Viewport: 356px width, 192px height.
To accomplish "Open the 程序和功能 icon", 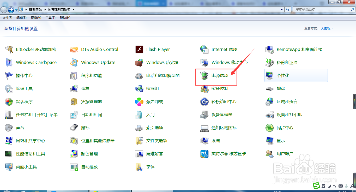I will click(x=74, y=75).
